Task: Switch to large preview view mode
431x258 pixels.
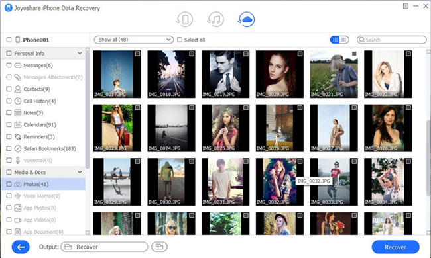Action: (344, 40)
